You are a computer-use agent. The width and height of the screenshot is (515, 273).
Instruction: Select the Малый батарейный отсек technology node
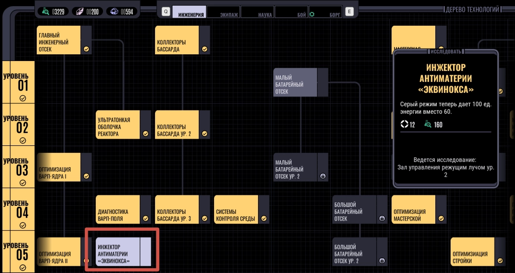296,82
